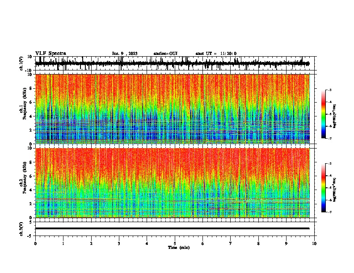Image resolution: width=354 pixels, height=273 pixels.
Task: Click the "VLF Spectra" plot title
Action: pos(51,54)
